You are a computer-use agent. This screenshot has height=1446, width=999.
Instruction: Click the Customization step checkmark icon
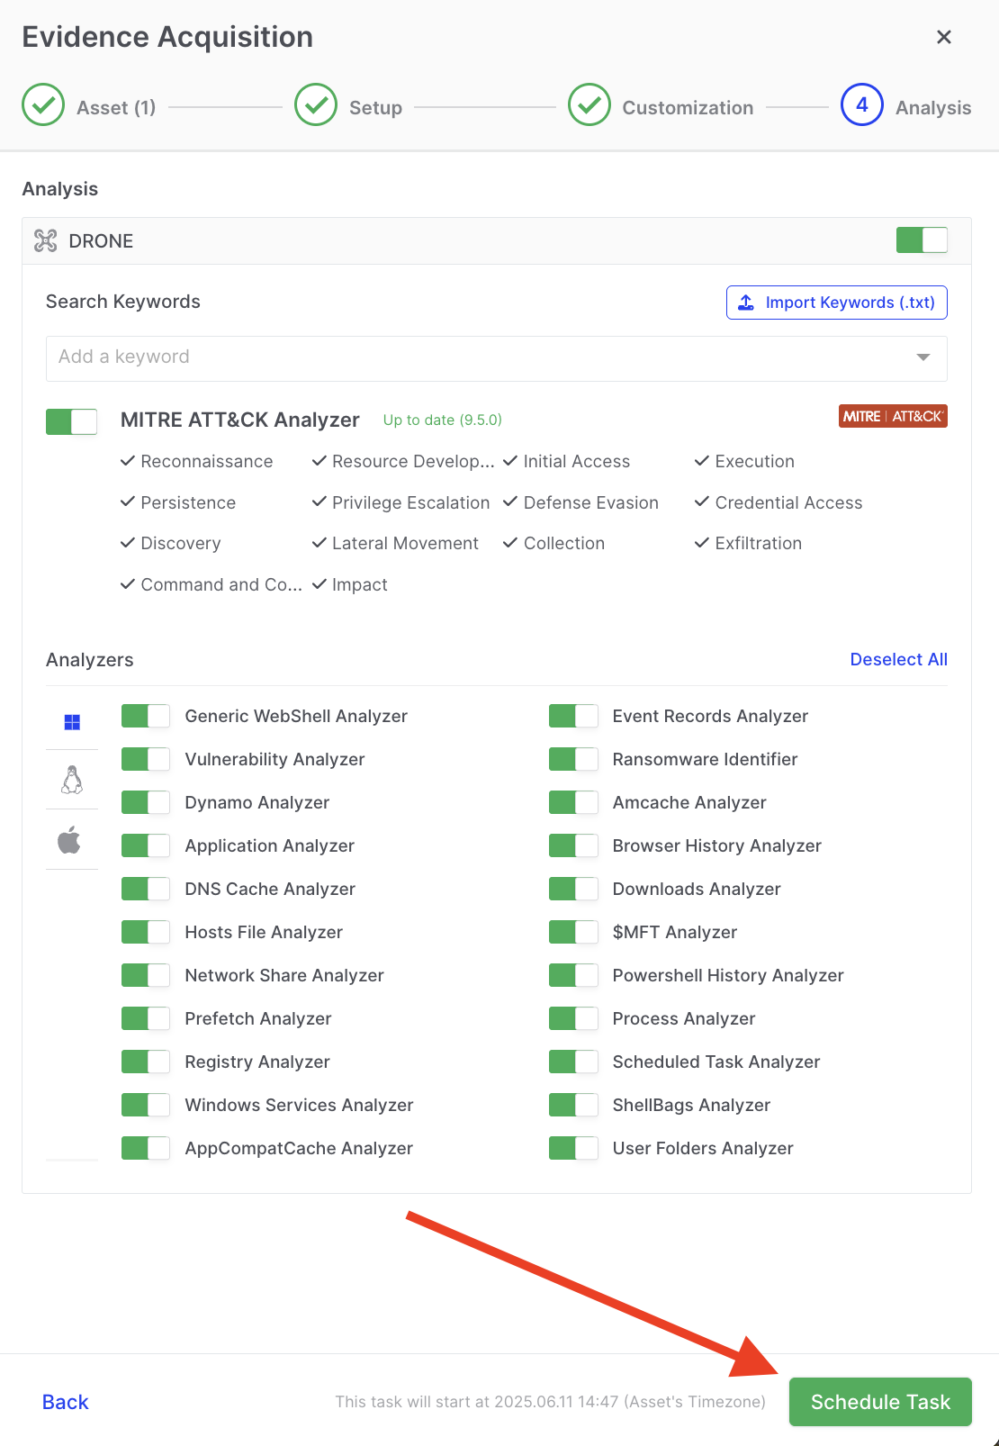click(x=589, y=105)
